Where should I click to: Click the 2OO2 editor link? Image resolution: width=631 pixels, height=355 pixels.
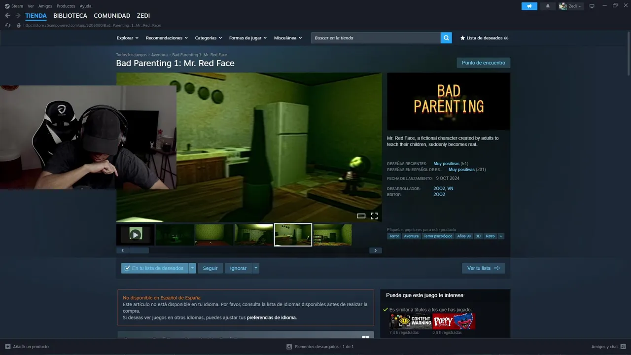pyautogui.click(x=439, y=194)
